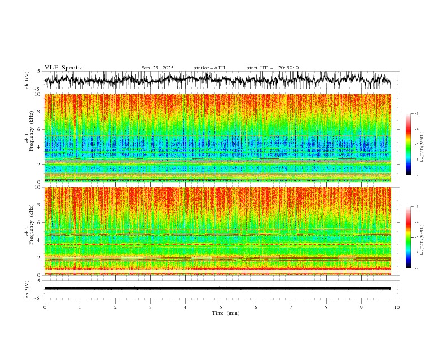Click the '6' kHz tick on ch.1 frequency axis
The width and height of the screenshot is (447, 345).
40,129
